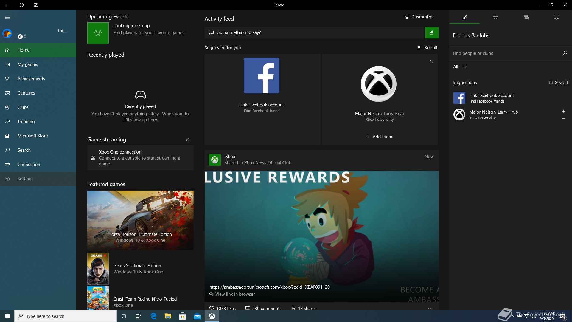Open Trending in sidebar

(x=38, y=122)
